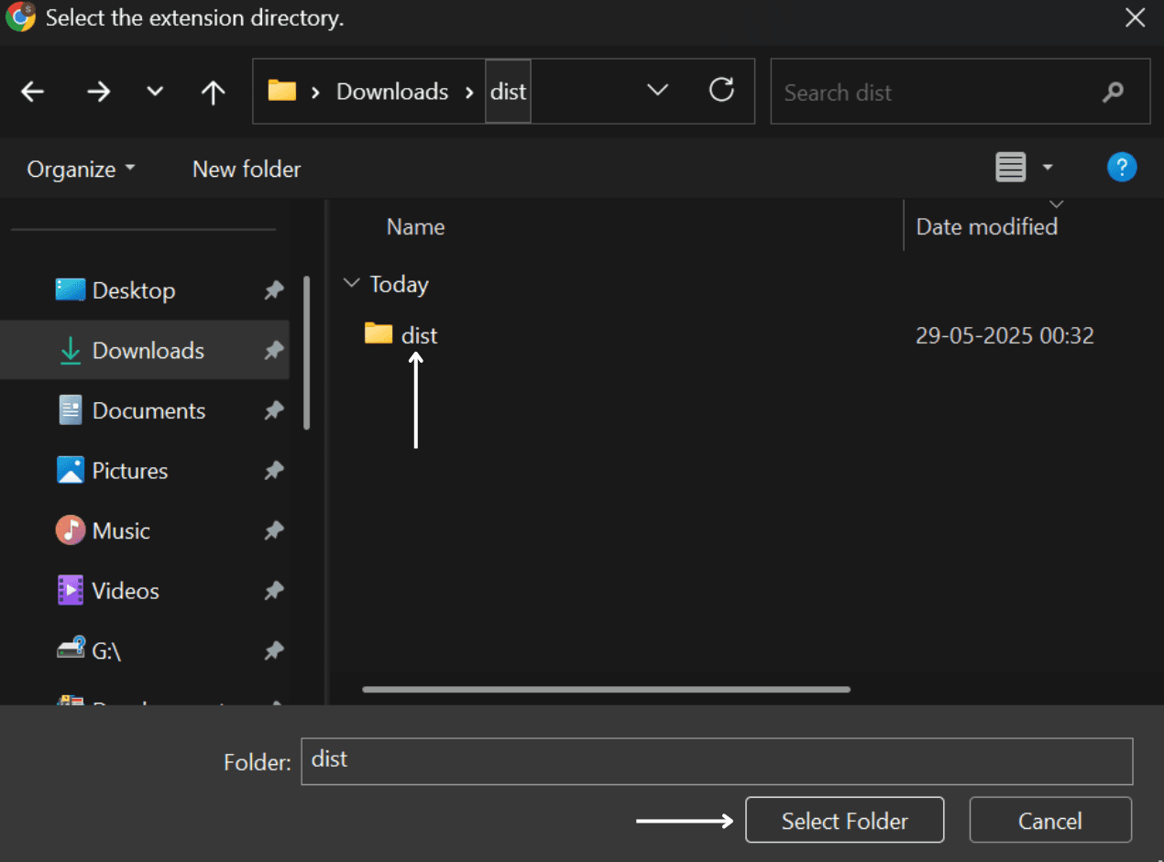Open Pictures in the sidebar

tap(112, 471)
